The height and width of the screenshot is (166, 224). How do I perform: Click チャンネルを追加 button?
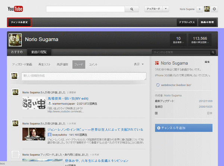pos(184,128)
